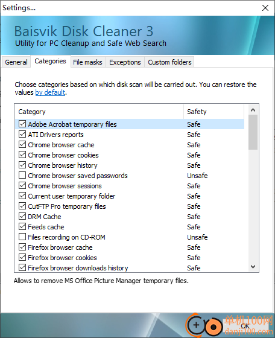Viewport: 275px width, 338px height.
Task: Uncheck Adobe Acrobat temporary files checkbox
Action: click(22, 124)
